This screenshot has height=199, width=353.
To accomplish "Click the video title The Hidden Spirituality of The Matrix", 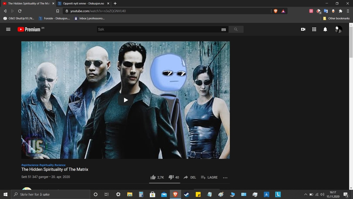I will (x=55, y=169).
